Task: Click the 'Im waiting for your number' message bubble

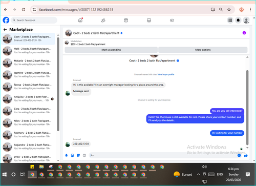Action: coord(227,133)
